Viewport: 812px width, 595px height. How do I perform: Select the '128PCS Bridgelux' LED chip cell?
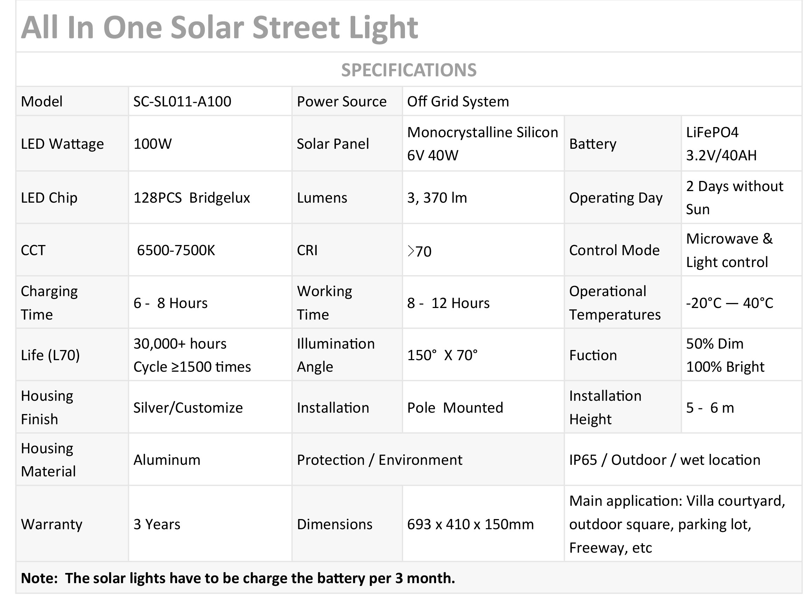click(x=191, y=198)
